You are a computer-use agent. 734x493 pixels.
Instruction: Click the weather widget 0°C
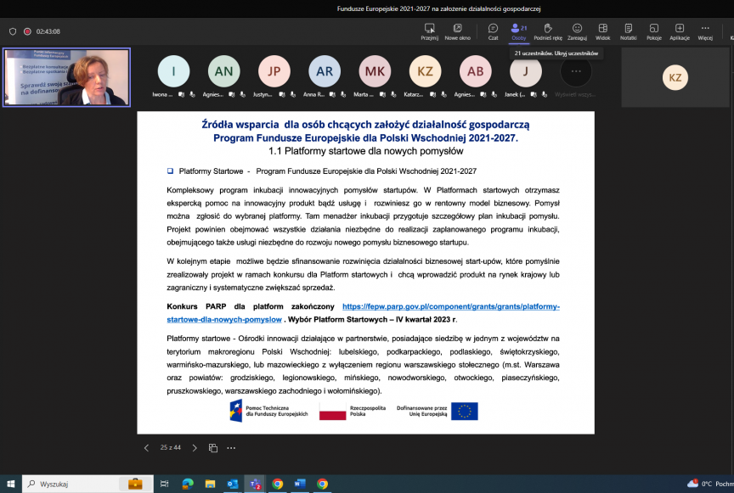pos(710,484)
